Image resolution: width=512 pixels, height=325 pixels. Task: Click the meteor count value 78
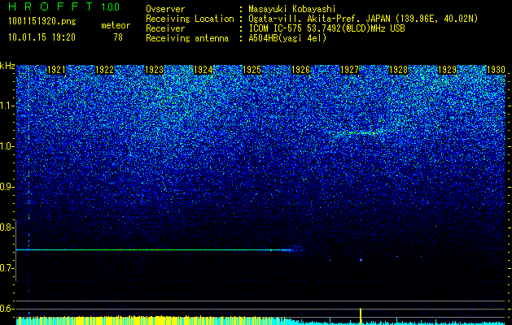[x=118, y=37]
